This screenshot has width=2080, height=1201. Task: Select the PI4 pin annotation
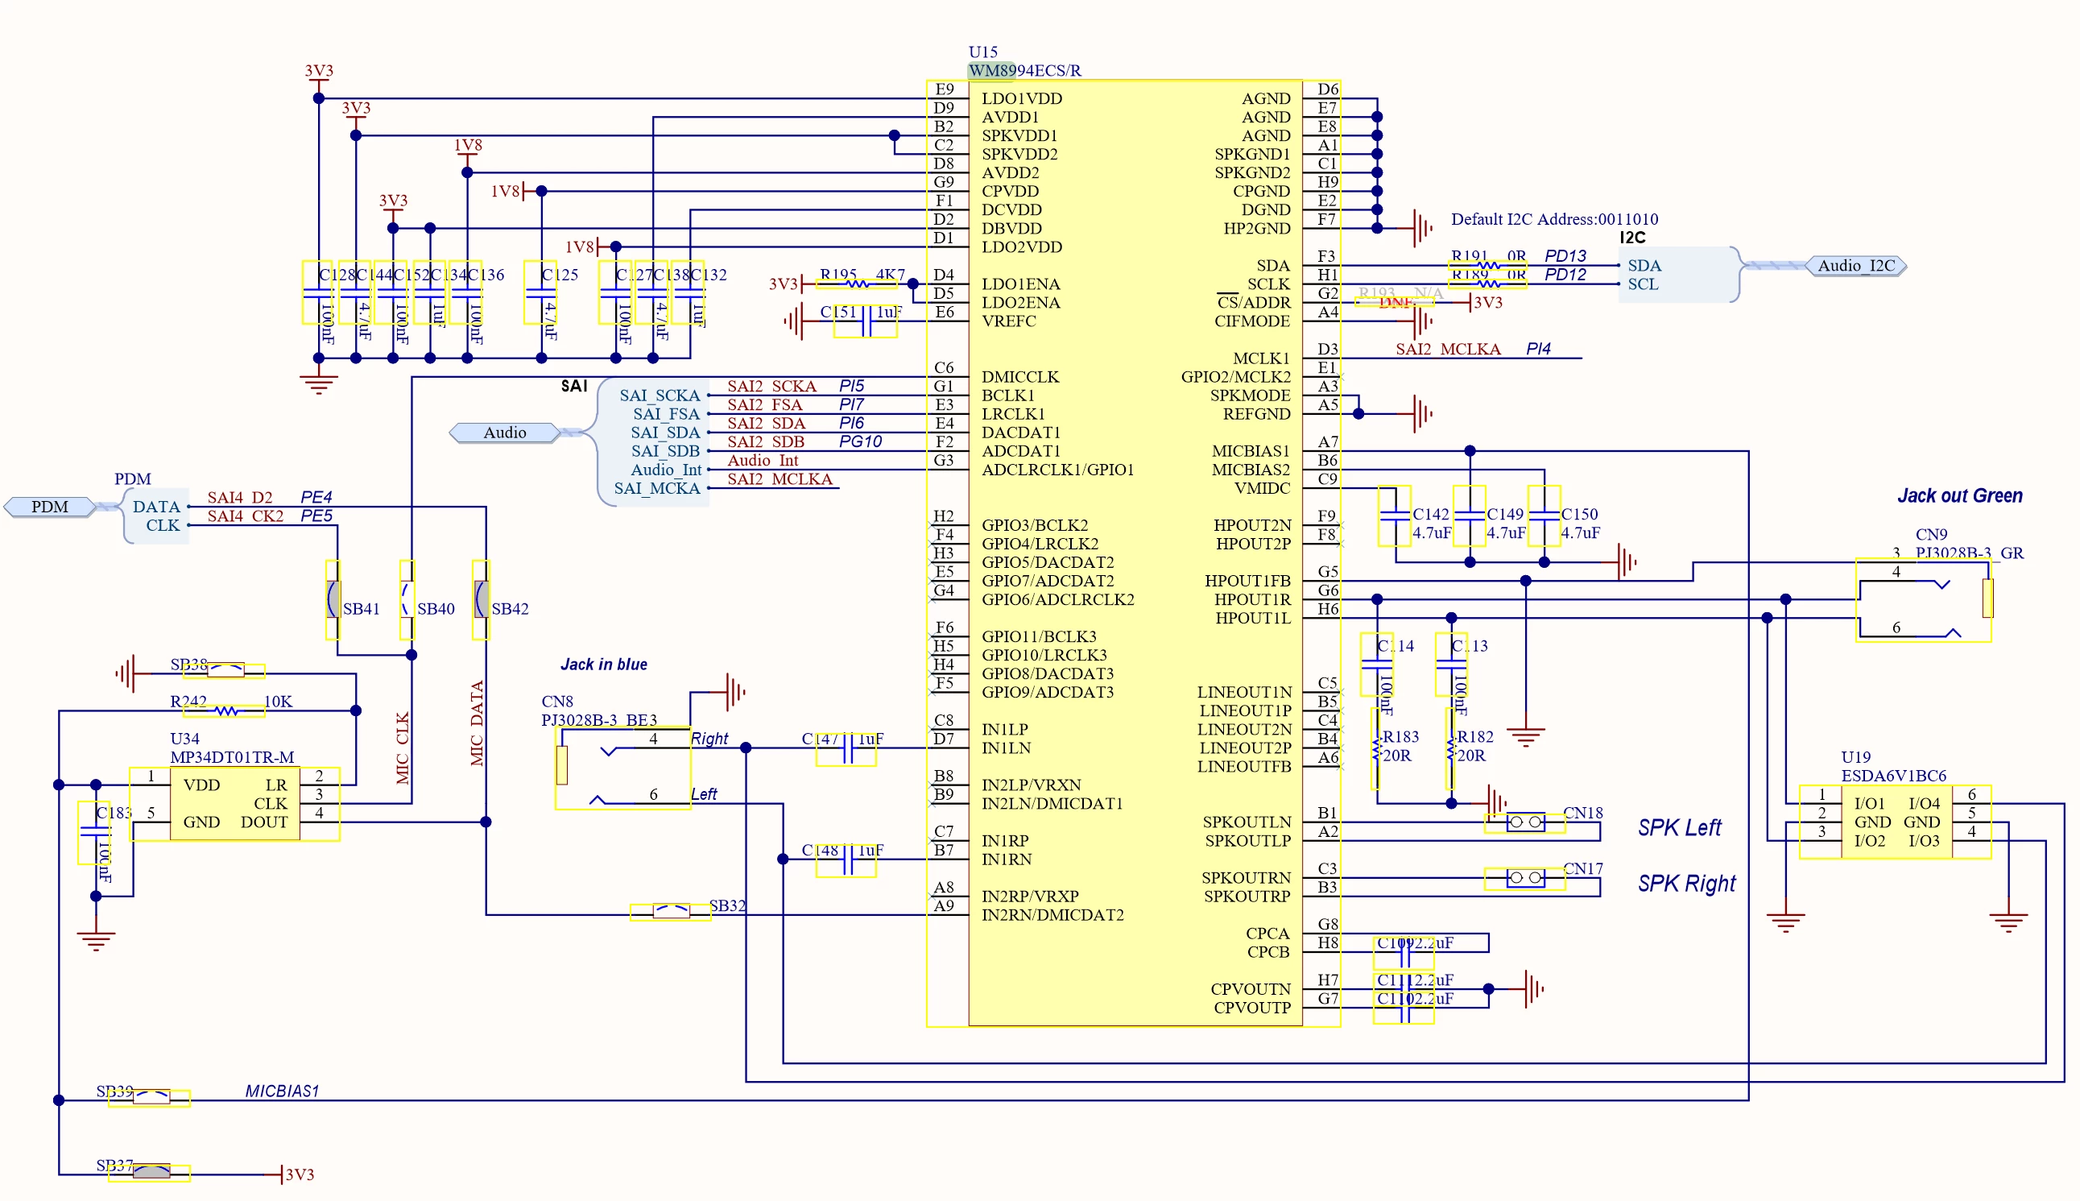pyautogui.click(x=1537, y=349)
